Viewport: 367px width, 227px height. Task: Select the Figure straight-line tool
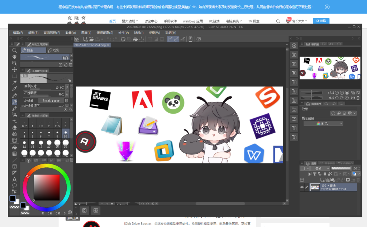click(14, 160)
